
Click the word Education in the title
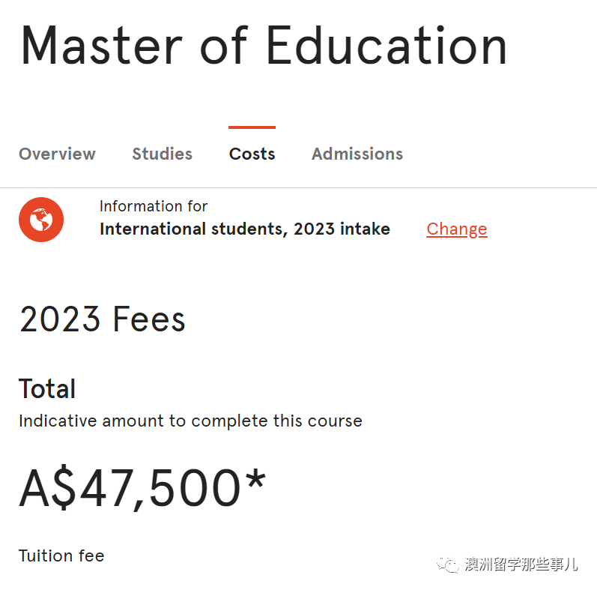click(387, 45)
